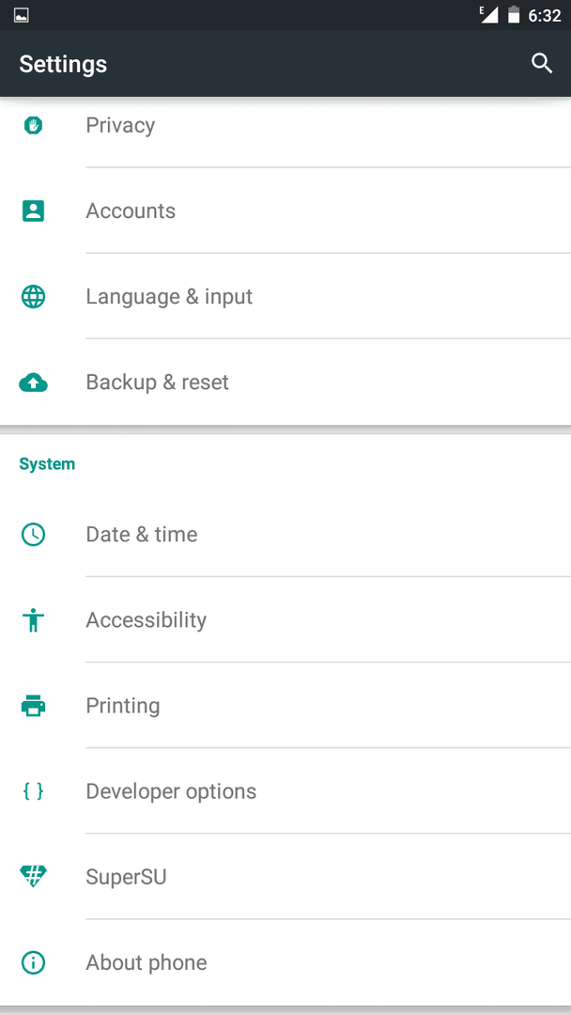Open Accounts settings
The height and width of the screenshot is (1015, 571).
click(x=285, y=211)
